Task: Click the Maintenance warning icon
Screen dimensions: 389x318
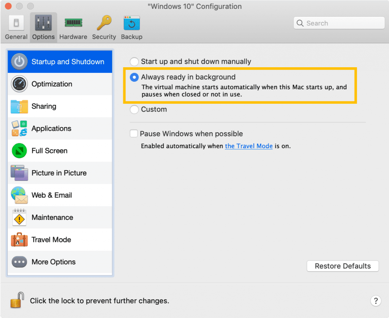Action: (x=19, y=217)
